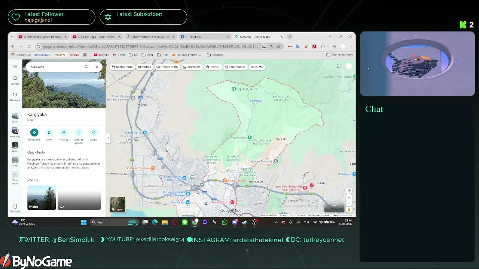Open the Uygulamalar apps shortcut
Image resolution: width=479 pixels, height=269 pixels.
pos(21,55)
